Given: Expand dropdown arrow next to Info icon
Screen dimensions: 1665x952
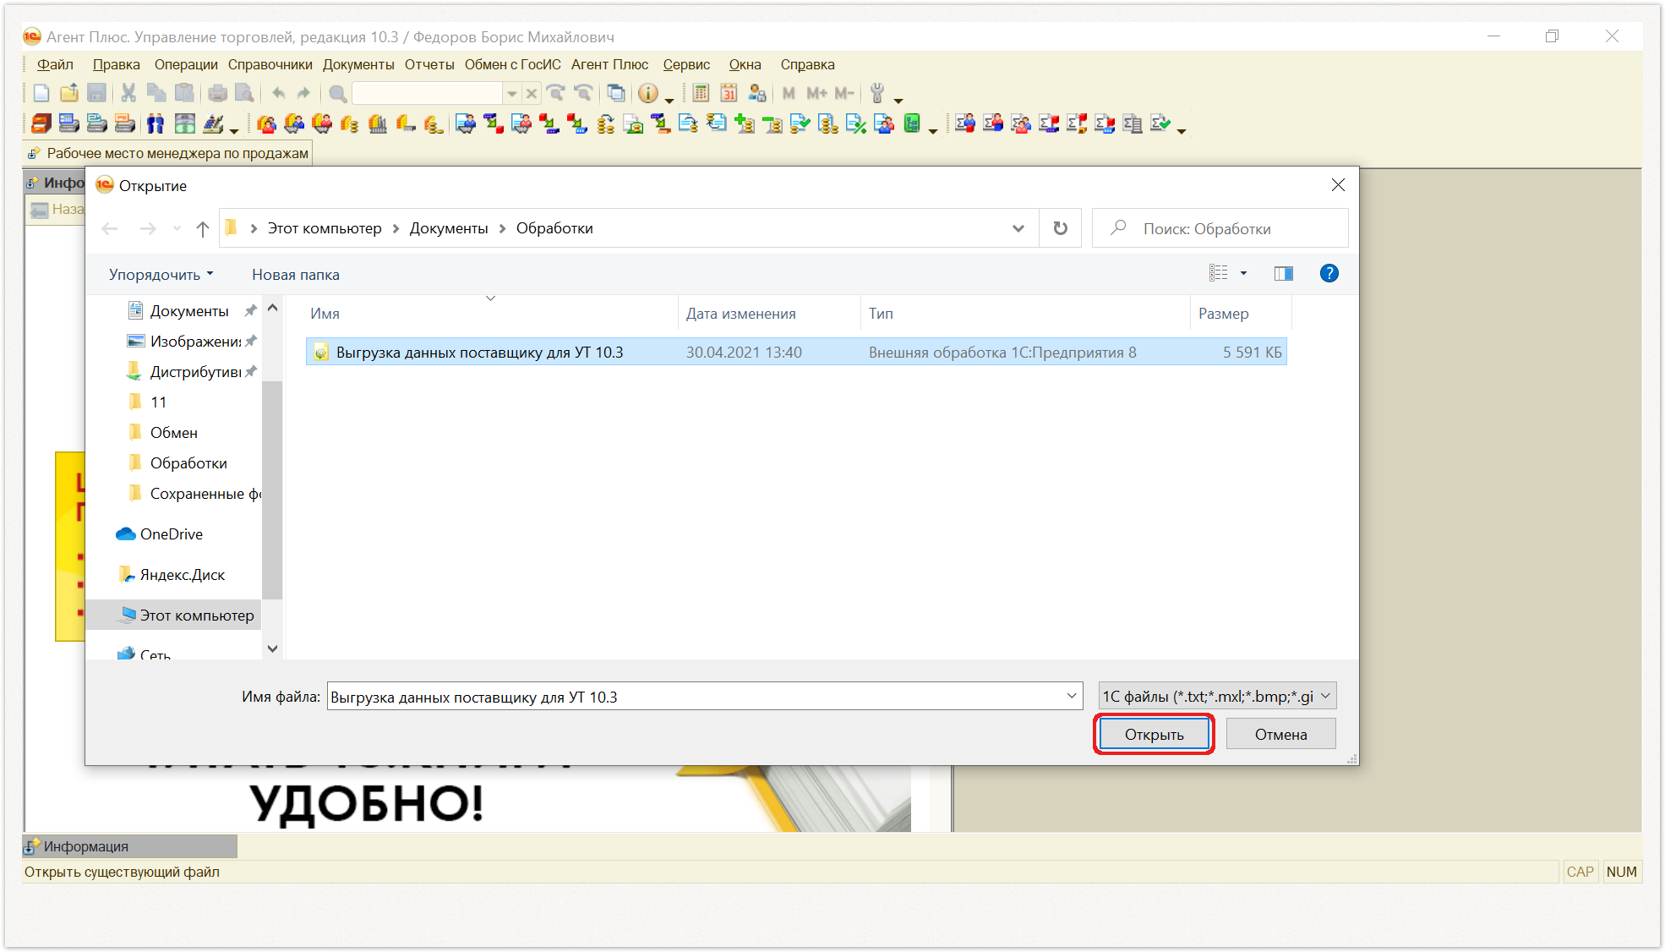Looking at the screenshot, I should [669, 100].
